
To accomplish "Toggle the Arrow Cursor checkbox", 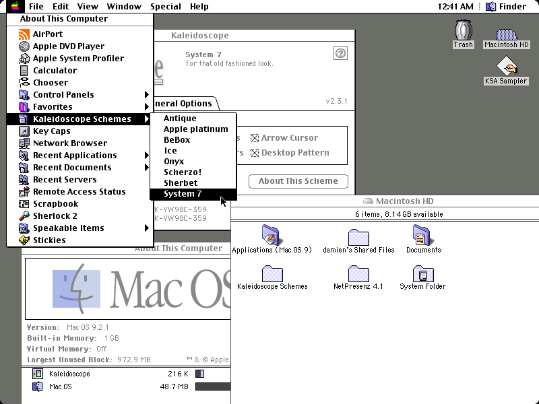I will click(x=255, y=138).
